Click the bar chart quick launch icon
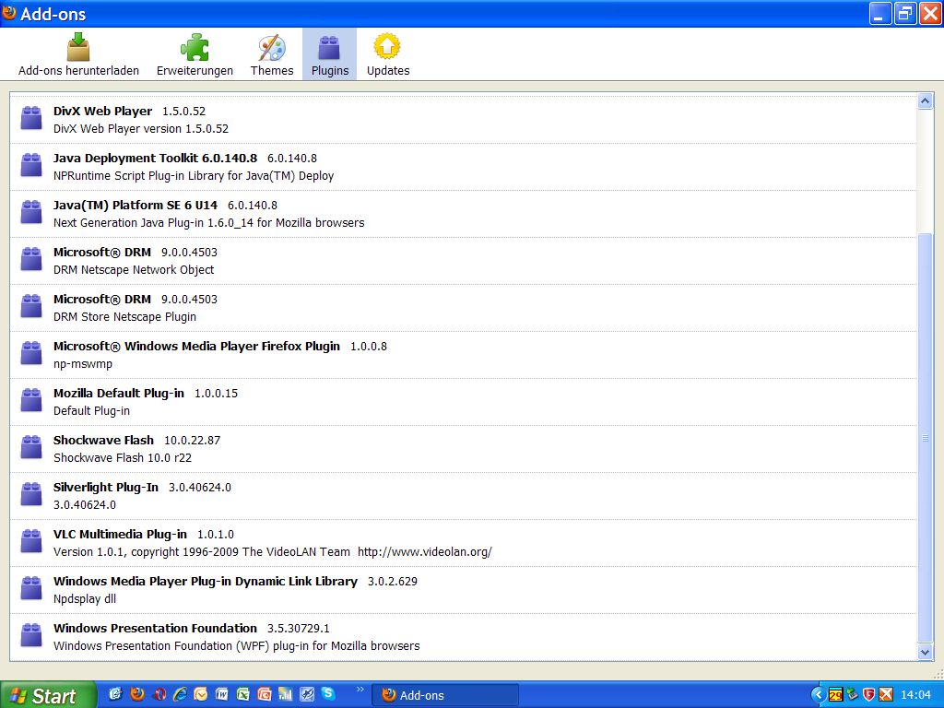 [286, 694]
